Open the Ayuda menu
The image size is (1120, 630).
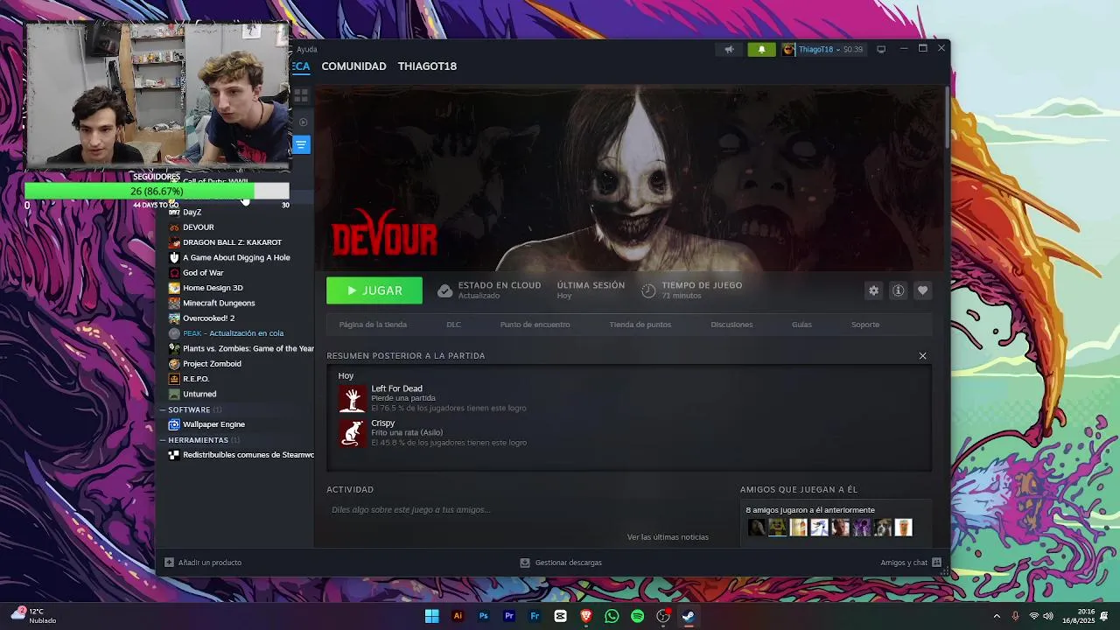coord(306,49)
